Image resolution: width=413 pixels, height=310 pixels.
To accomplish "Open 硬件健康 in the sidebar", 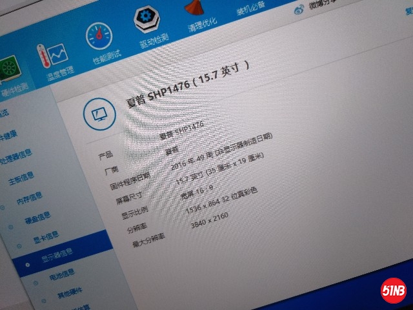I will coord(8,135).
